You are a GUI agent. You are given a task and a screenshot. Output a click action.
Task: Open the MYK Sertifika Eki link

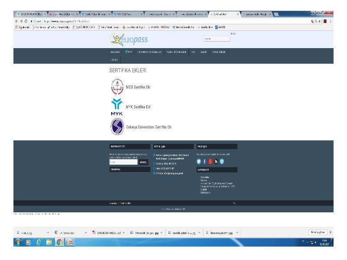point(138,107)
